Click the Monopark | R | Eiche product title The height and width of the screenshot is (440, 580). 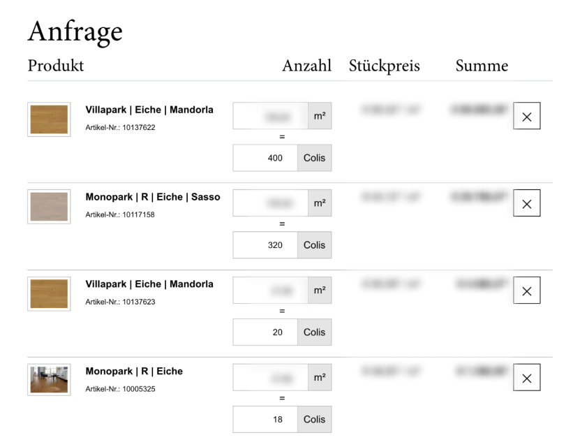click(x=134, y=372)
